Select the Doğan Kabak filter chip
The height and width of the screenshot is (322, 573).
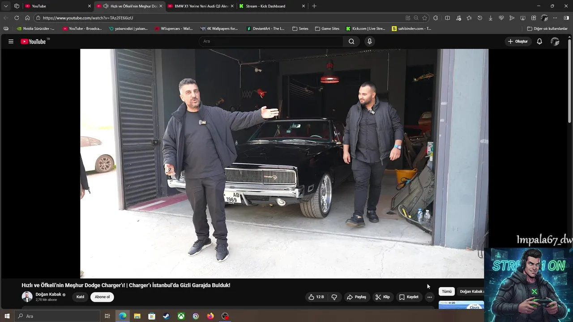point(471,292)
